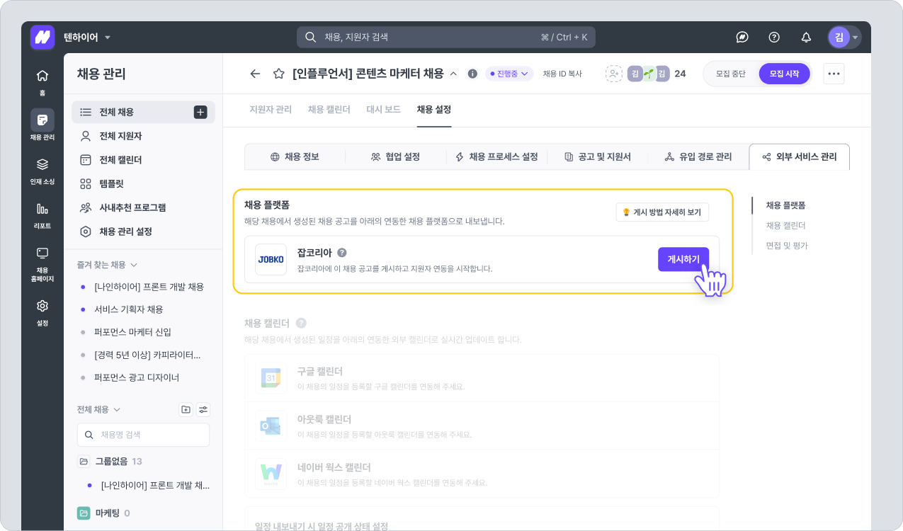Open 전체 캘린더 in the sidebar
This screenshot has width=903, height=531.
click(x=143, y=160)
